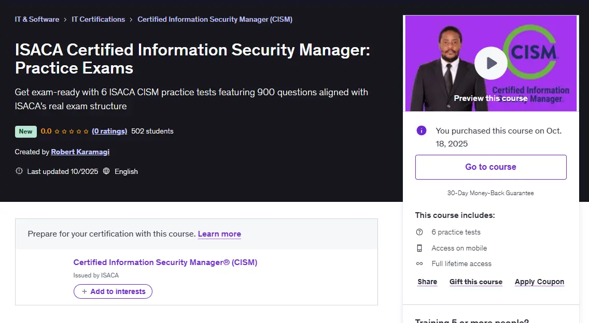Click the 'This course includes:' heading
The height and width of the screenshot is (323, 589).
click(x=455, y=215)
